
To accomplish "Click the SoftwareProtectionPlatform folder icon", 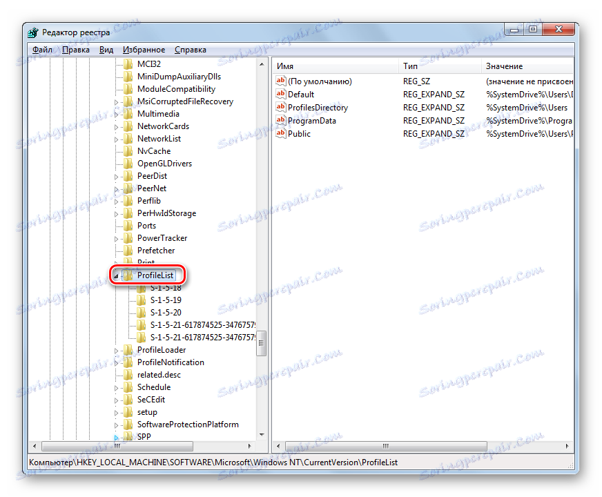I will (128, 425).
